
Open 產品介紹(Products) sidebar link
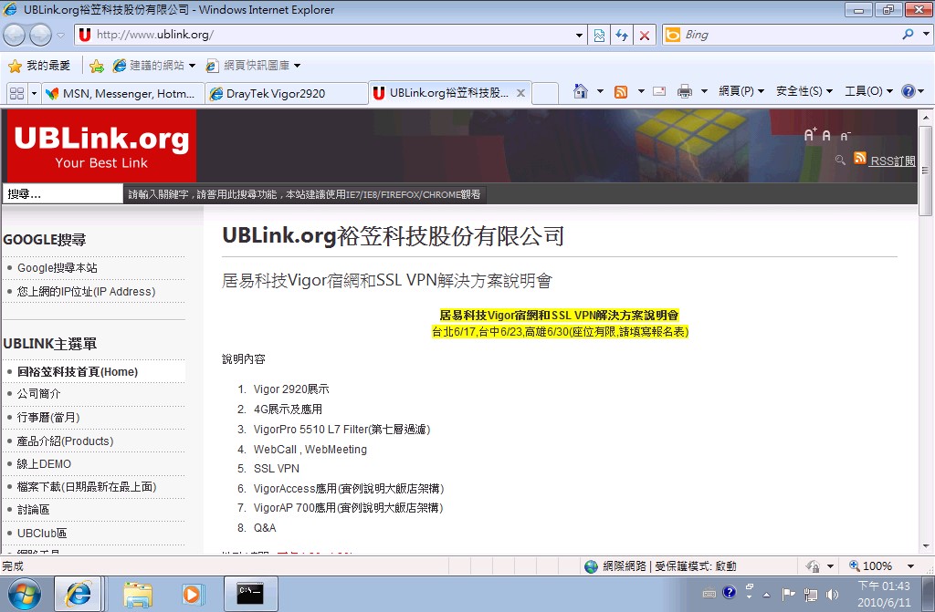(65, 441)
